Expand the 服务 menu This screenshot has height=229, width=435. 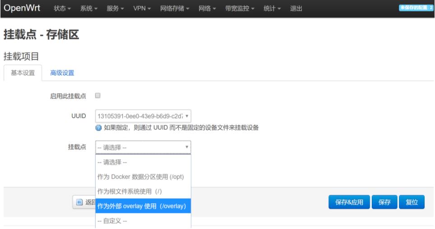116,9
